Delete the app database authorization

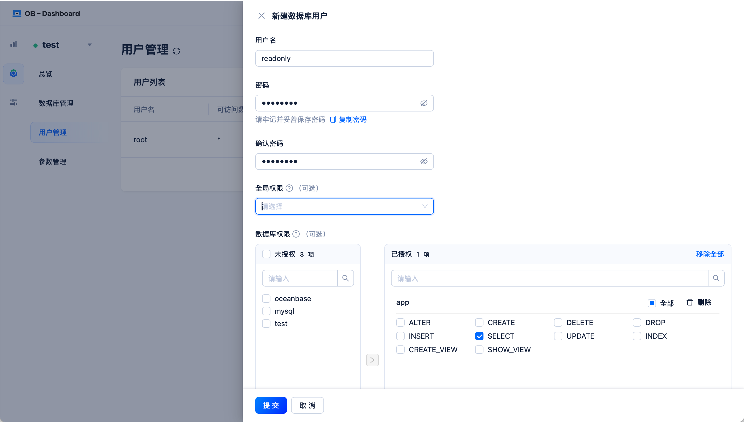(699, 302)
